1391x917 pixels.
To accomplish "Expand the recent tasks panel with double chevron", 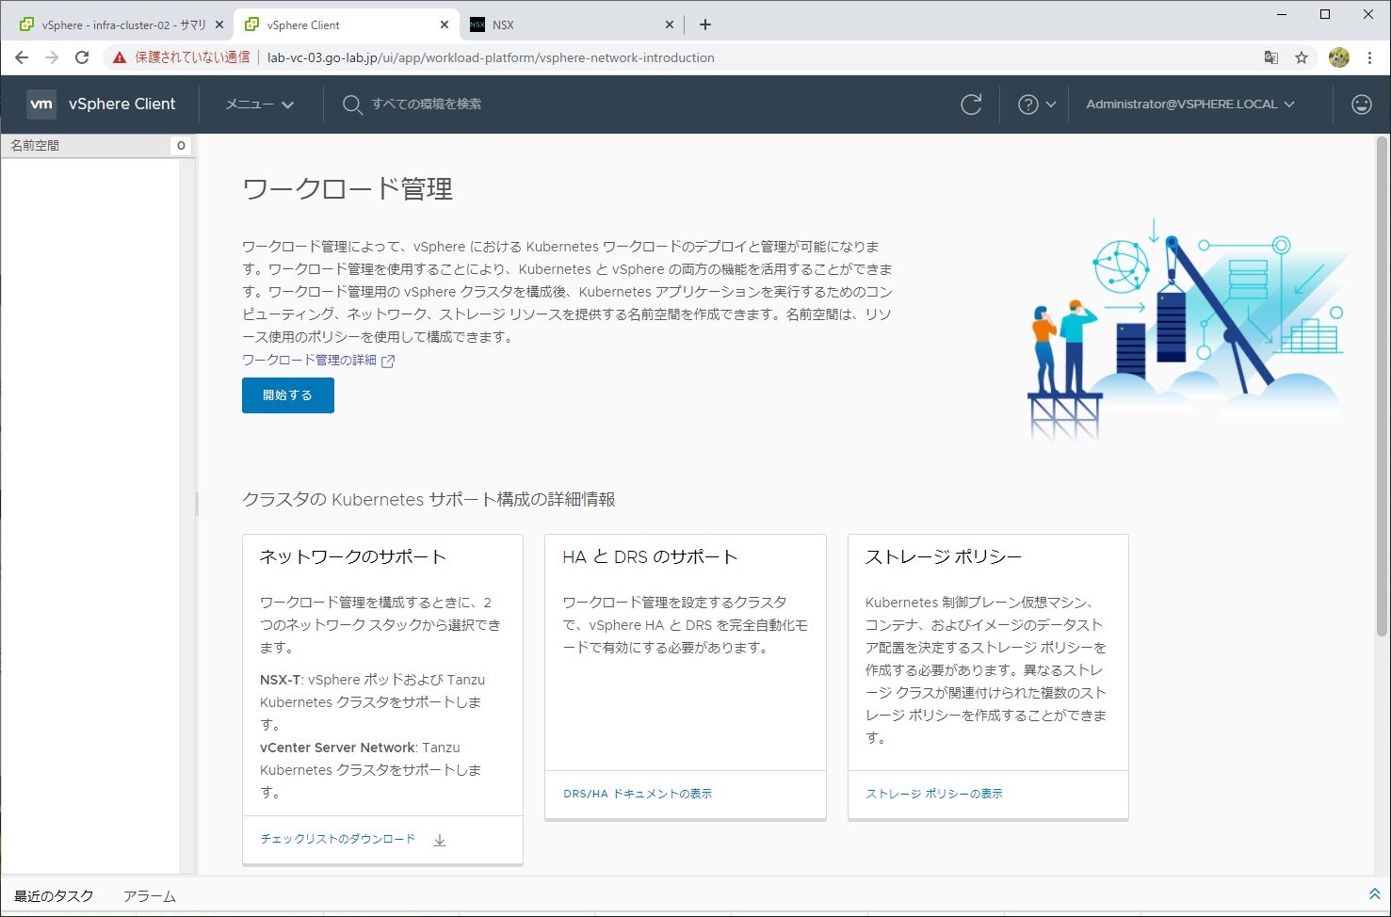I will [x=1374, y=894].
